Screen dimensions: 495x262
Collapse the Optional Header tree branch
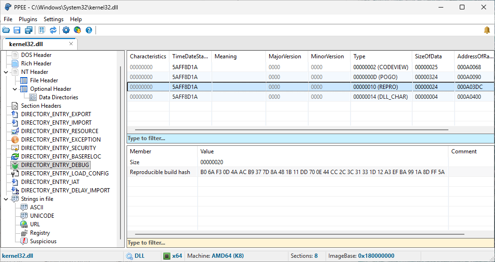coord(15,89)
